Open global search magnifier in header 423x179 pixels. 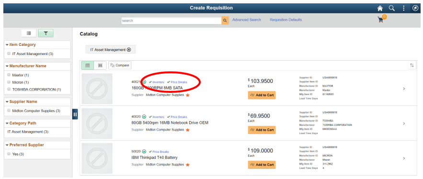pyautogui.click(x=391, y=8)
